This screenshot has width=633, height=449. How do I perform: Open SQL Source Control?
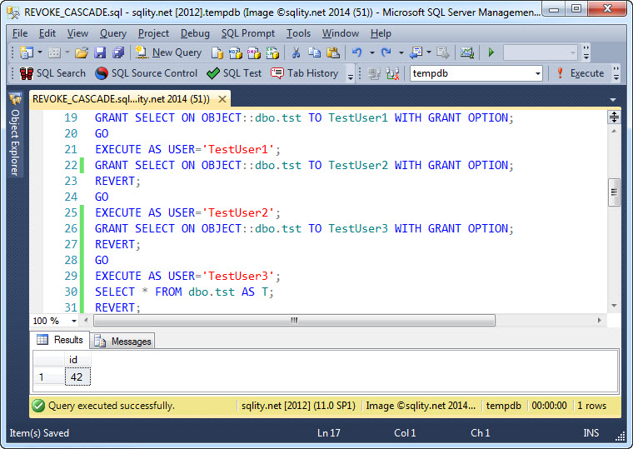point(146,73)
